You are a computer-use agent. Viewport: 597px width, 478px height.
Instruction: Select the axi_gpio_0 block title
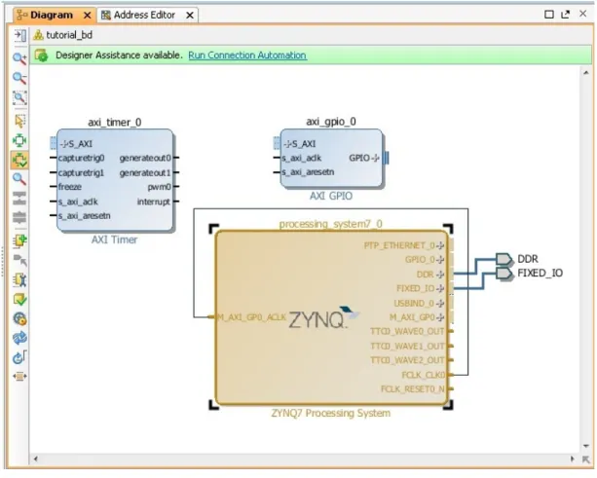[x=331, y=122]
